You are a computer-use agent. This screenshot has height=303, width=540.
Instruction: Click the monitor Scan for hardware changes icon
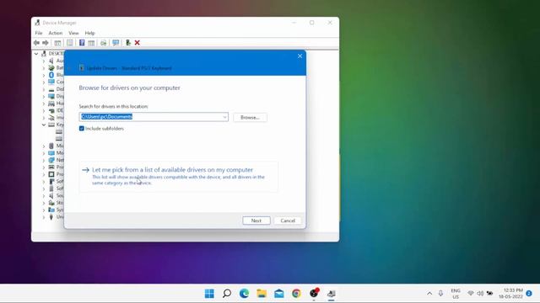[116, 43]
